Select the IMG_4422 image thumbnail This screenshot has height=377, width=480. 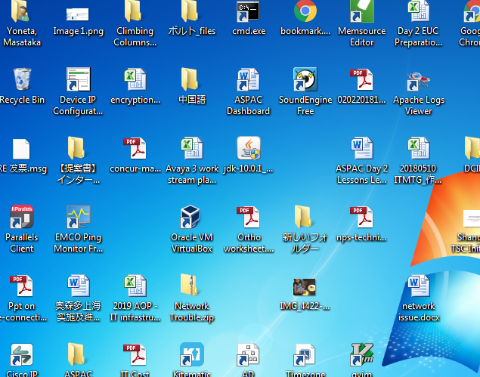click(x=305, y=287)
